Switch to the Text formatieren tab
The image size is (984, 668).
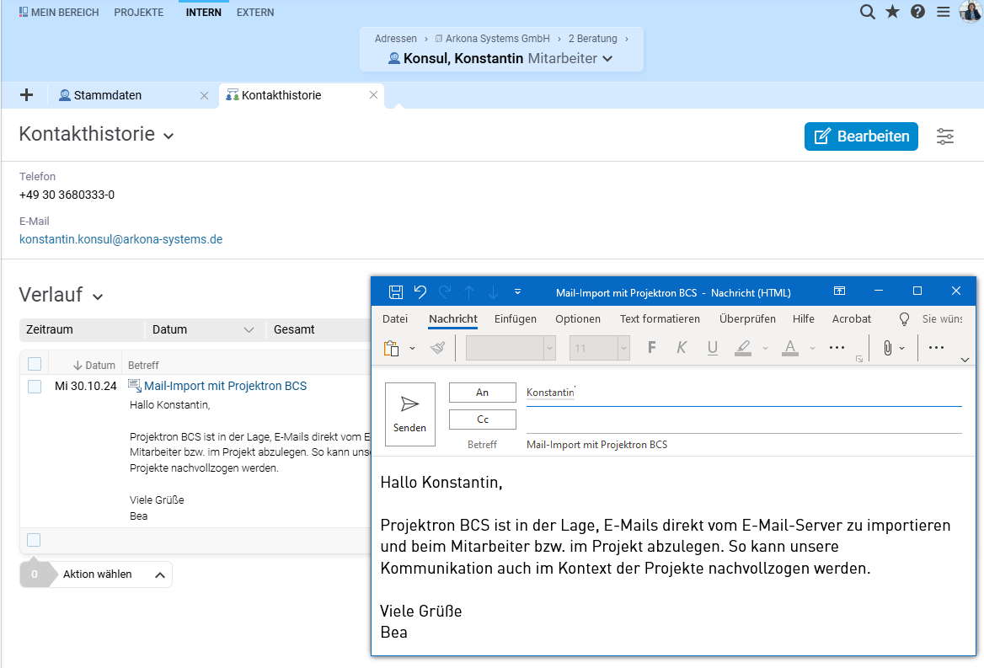660,318
